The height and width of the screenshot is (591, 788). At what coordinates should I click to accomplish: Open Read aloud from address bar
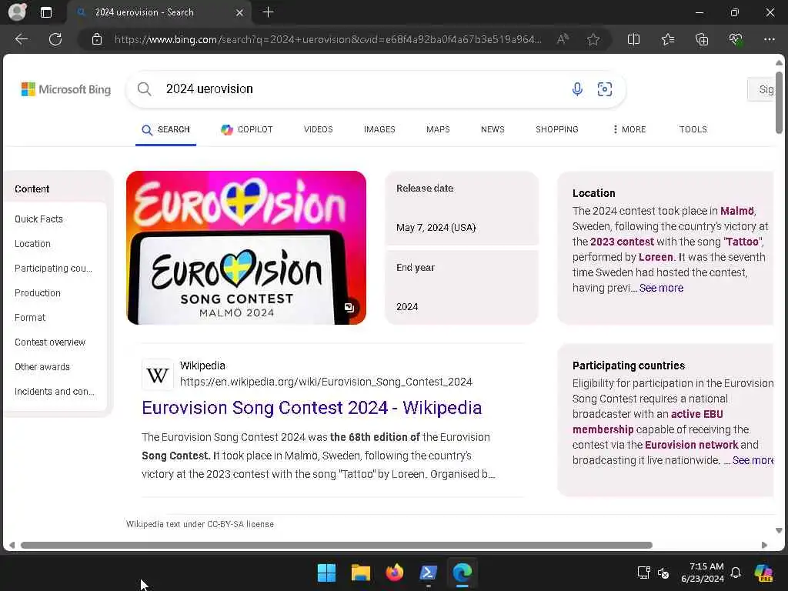pos(563,39)
